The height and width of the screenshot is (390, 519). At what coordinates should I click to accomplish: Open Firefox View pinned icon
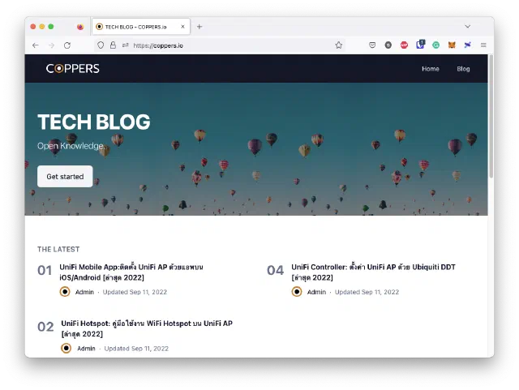(80, 27)
